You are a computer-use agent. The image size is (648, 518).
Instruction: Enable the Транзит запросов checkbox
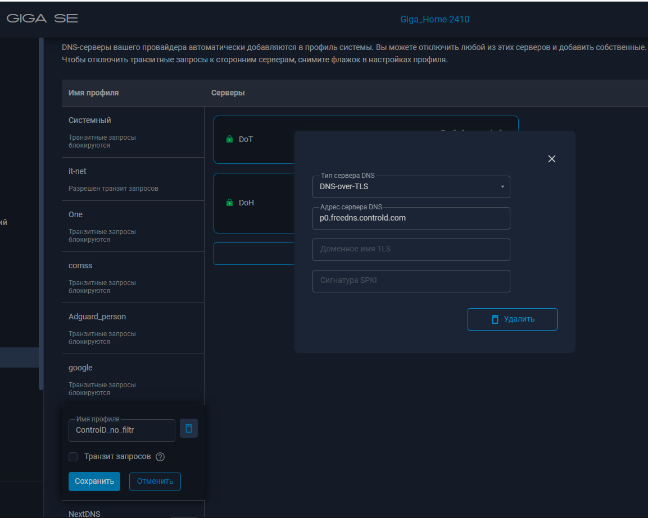73,457
